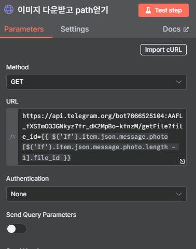Screen dimensions: 196x249
Task: Click inside the URL expression field
Action: click(102, 137)
